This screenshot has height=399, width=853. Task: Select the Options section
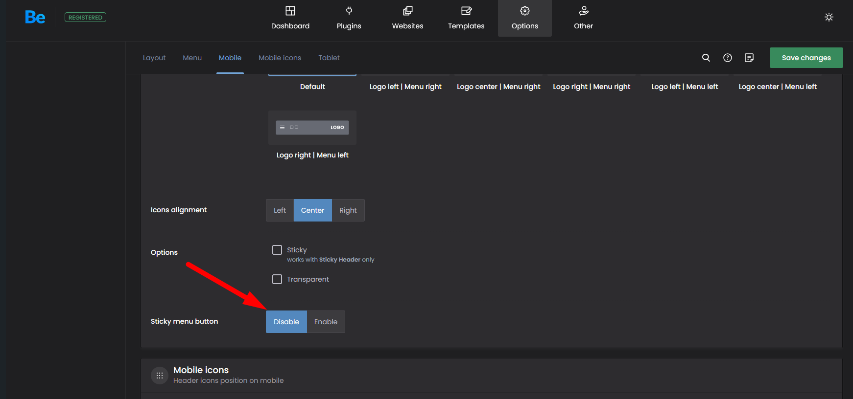tap(525, 18)
